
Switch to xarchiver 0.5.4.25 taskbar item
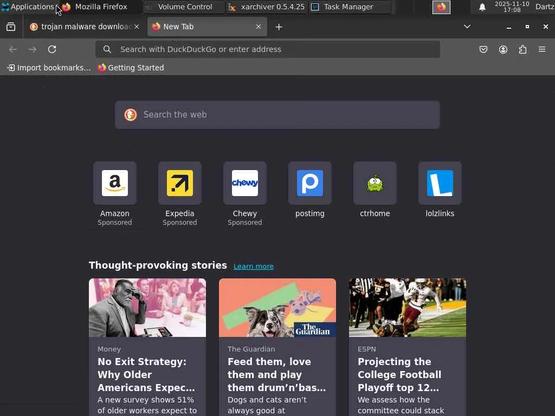click(267, 6)
